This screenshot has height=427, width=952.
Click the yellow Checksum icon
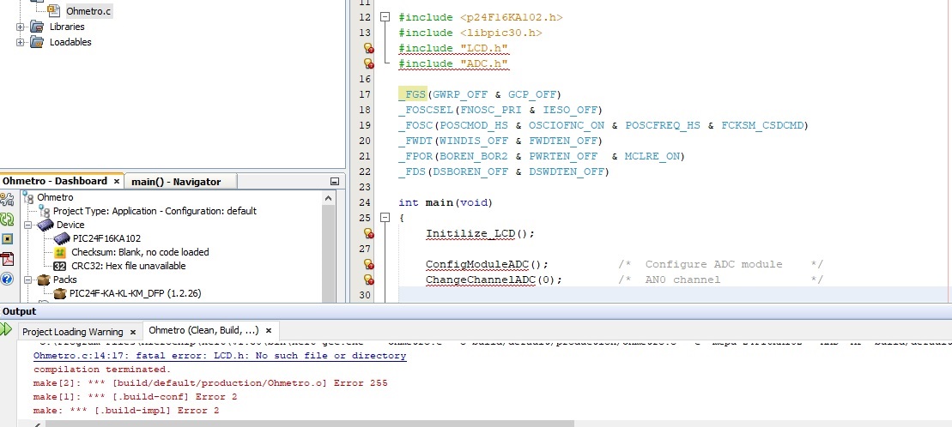[x=60, y=252]
